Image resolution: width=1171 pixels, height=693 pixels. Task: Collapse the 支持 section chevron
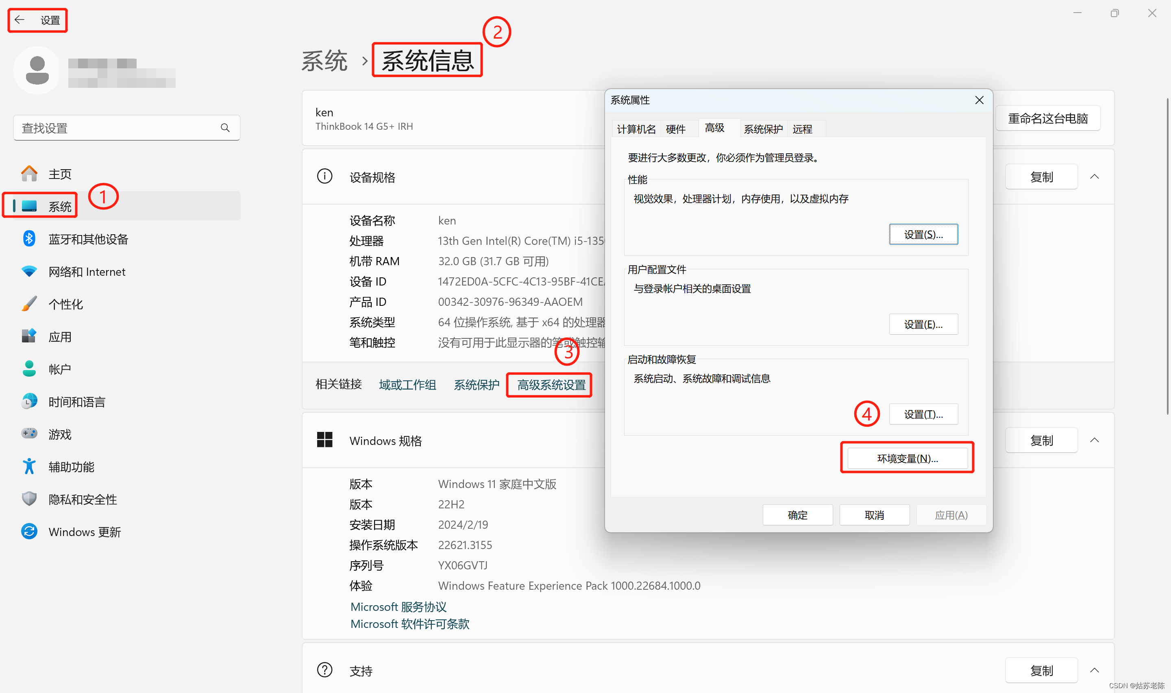pyautogui.click(x=1094, y=671)
